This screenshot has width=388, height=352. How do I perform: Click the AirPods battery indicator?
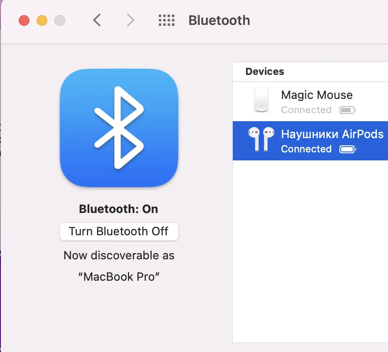(x=348, y=149)
